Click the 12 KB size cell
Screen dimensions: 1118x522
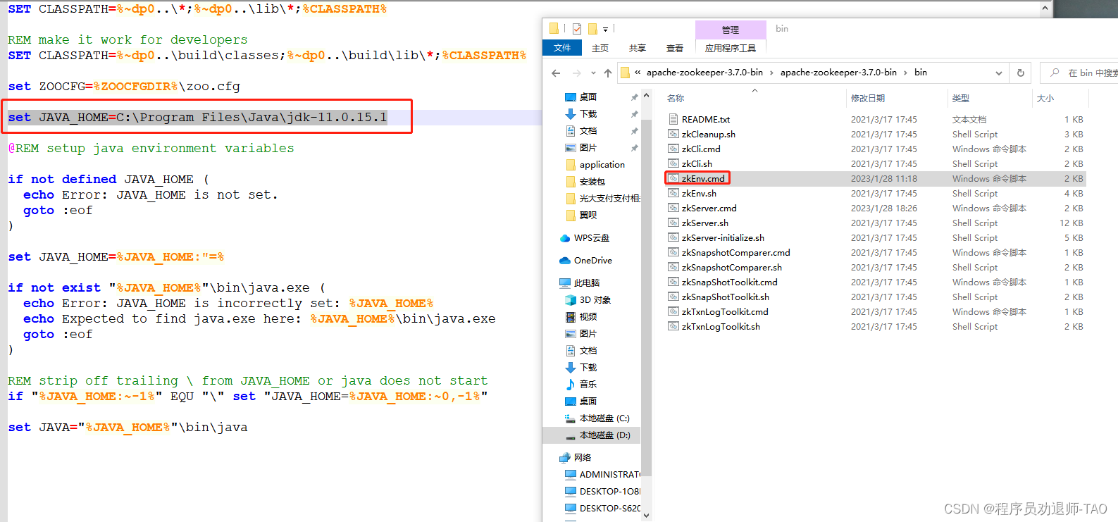pyautogui.click(x=1071, y=223)
